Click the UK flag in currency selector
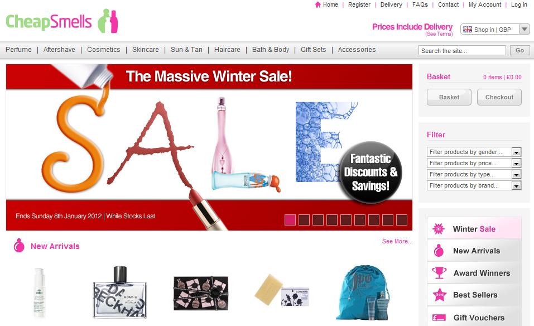 [468, 30]
